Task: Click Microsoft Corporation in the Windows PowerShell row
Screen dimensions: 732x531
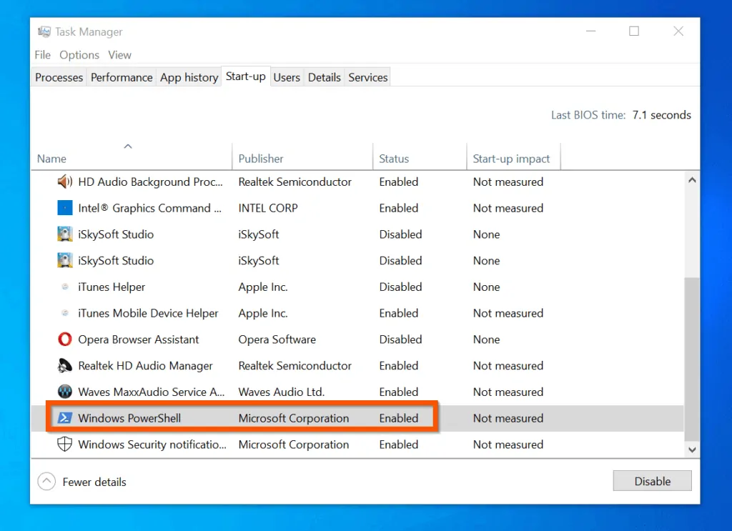Action: tap(294, 418)
